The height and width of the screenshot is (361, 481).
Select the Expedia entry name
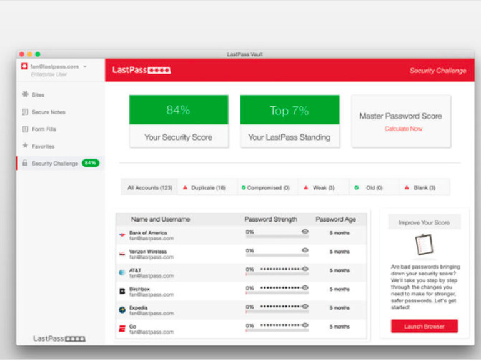[x=138, y=308]
